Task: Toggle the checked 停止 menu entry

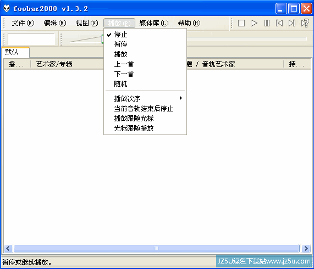Action: click(x=145, y=35)
